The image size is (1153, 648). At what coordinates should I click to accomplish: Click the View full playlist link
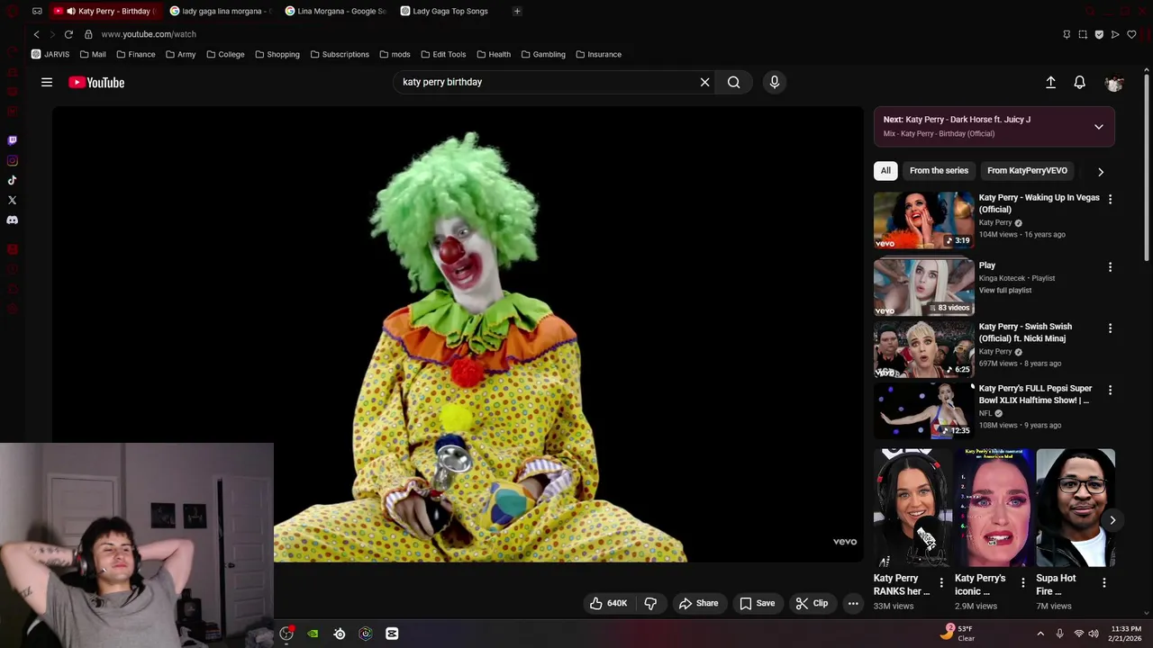(1005, 291)
